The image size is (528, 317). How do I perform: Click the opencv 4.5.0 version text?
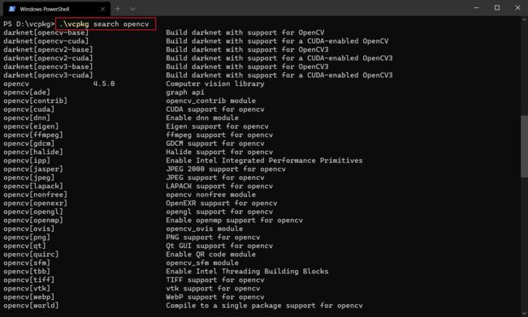click(104, 84)
